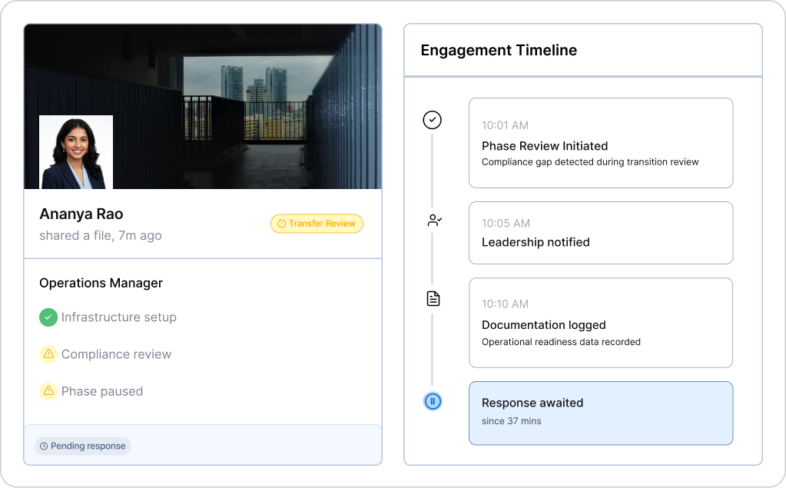
Task: Select the Leadership notified timeline card
Action: click(x=600, y=233)
